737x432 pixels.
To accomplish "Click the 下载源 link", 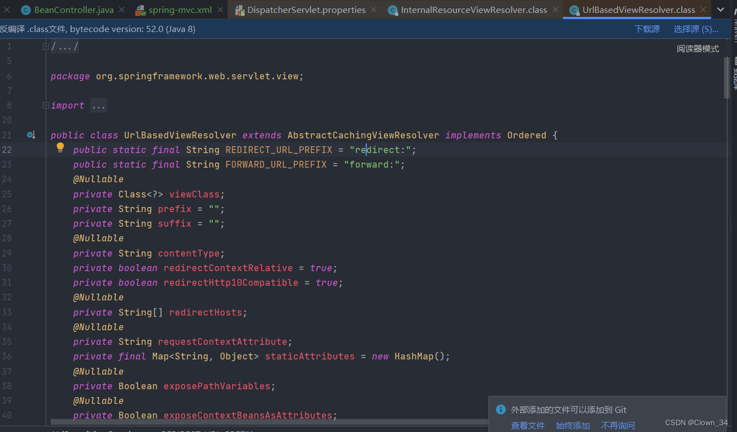I will (647, 29).
